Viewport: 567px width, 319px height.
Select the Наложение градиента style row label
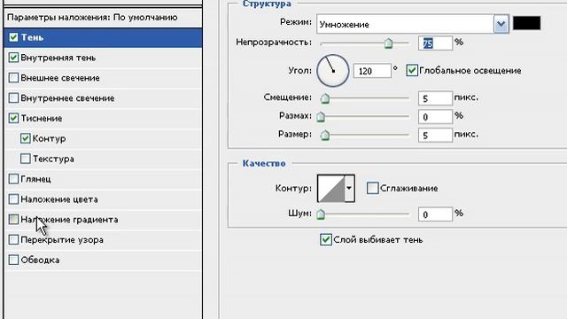coord(69,220)
